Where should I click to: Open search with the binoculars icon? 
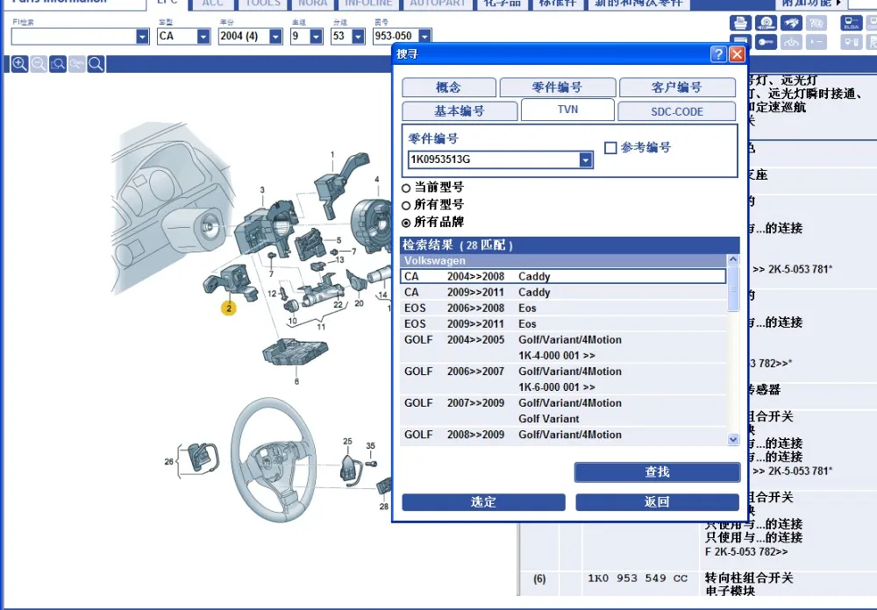(x=791, y=23)
